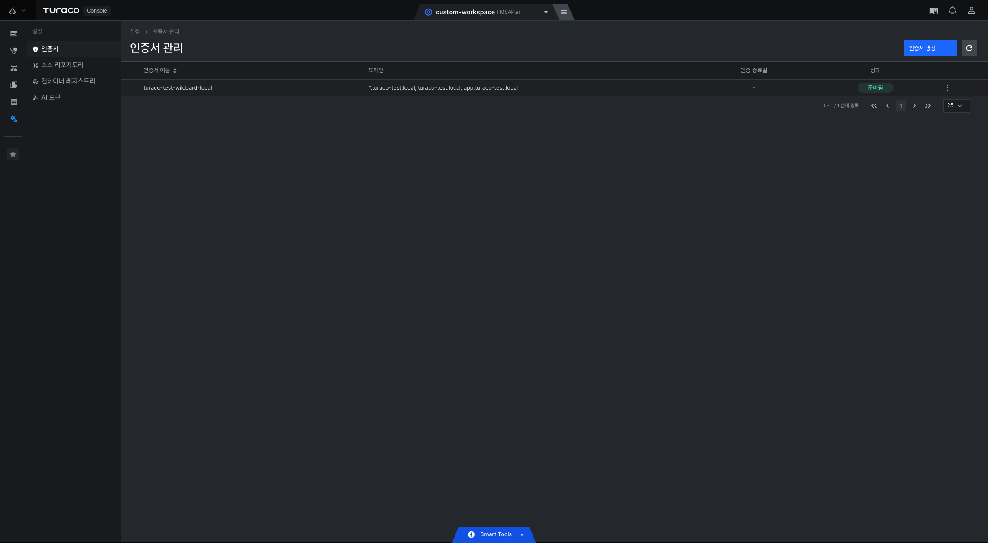988x543 pixels.
Task: Click the 인증서 생성 button
Action: [x=930, y=48]
